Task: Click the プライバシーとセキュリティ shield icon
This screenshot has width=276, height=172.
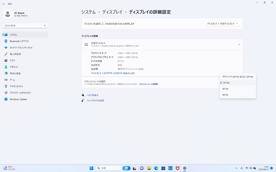Action: 6,93
